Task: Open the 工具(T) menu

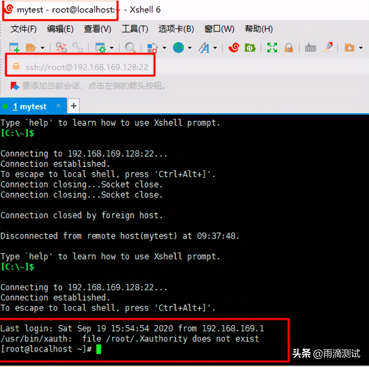Action: 134,29
